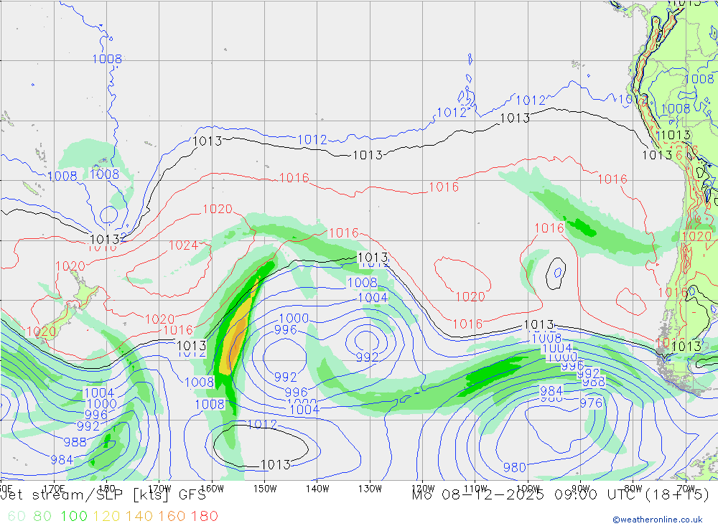
Task: Click the 170E longitude label
Action: [54, 489]
